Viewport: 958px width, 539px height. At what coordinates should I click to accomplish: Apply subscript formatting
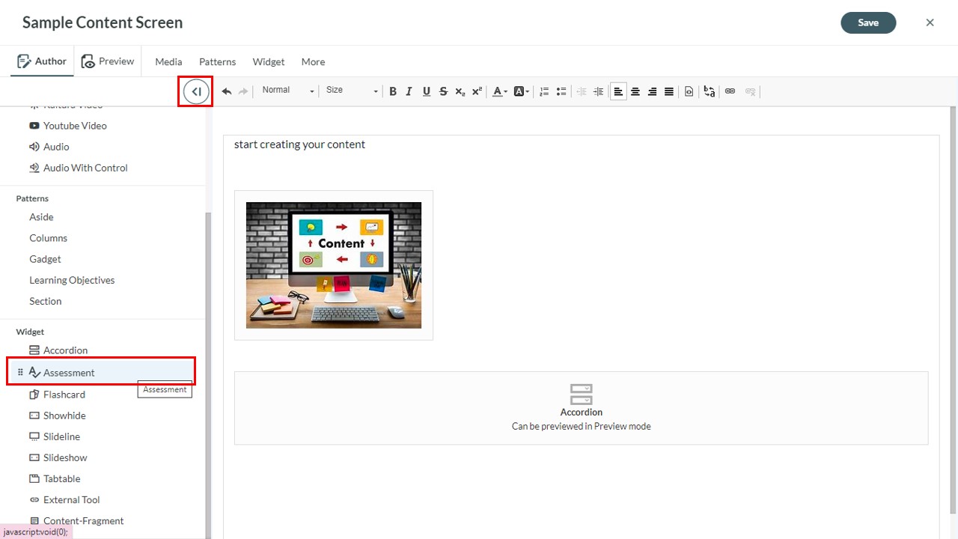pos(460,91)
